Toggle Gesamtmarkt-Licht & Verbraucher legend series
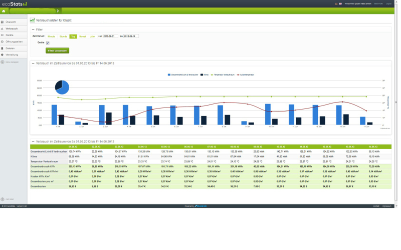 (x=183, y=74)
